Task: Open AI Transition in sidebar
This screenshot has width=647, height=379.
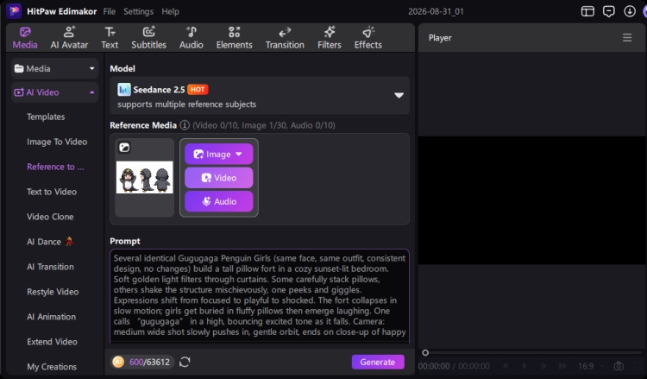Action: [x=50, y=267]
